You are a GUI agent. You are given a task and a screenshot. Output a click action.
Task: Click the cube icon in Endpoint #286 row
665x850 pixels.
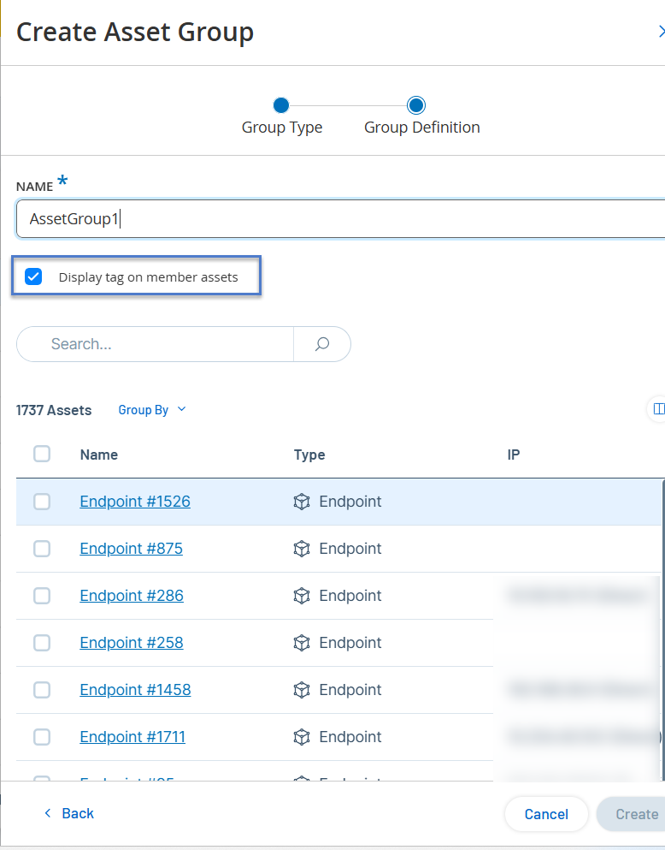pos(301,596)
